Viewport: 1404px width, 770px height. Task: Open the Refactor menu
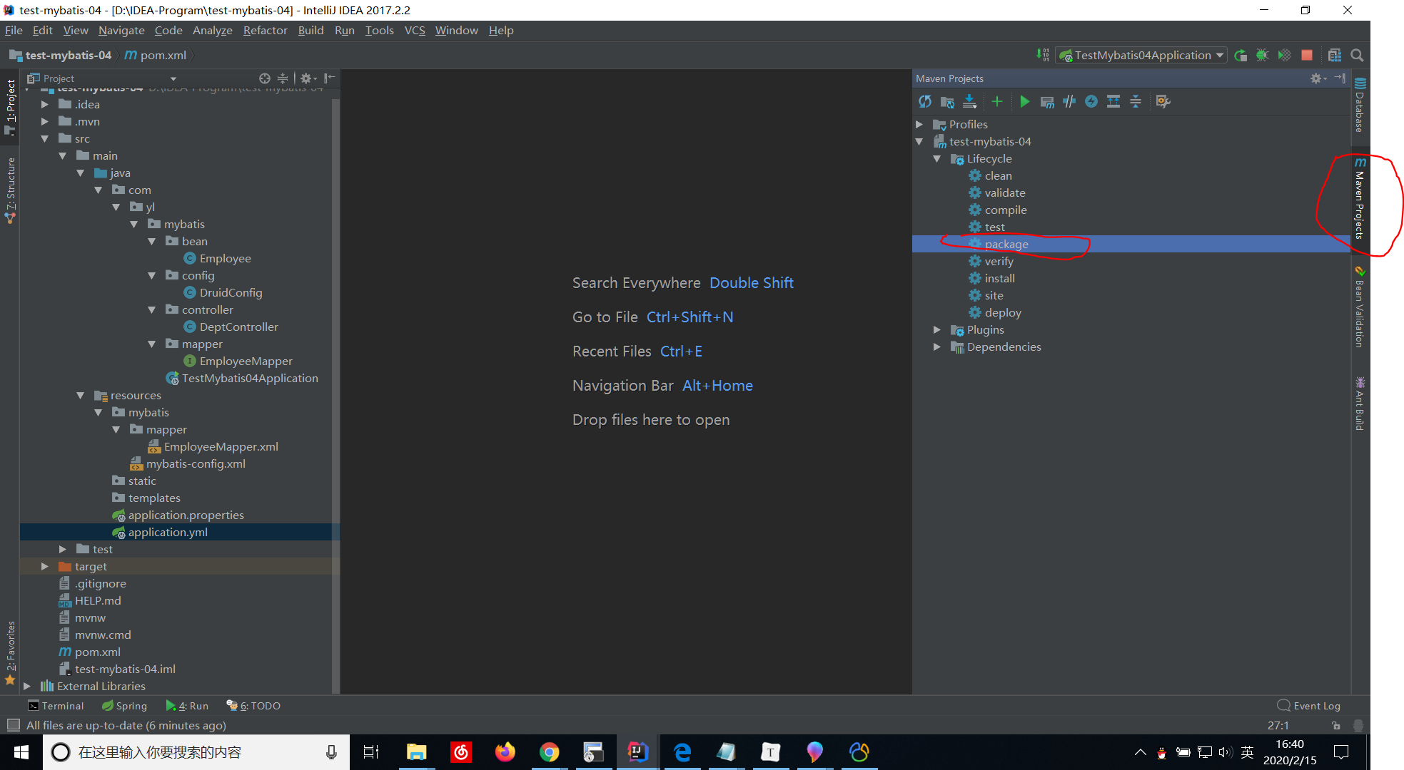tap(265, 30)
